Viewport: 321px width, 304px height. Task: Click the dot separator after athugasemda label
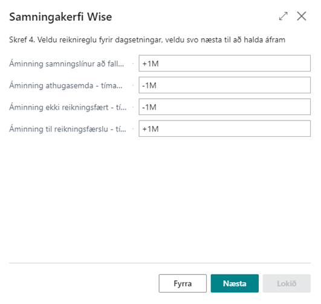tap(133, 85)
